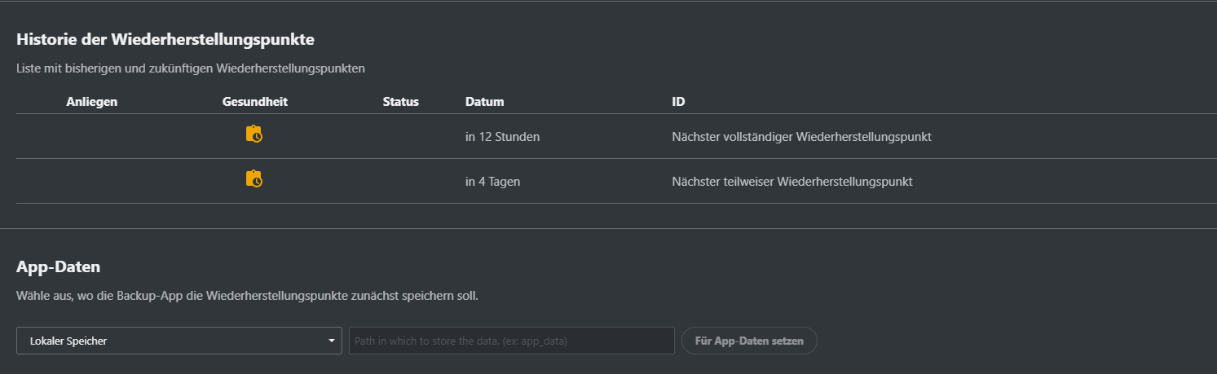The height and width of the screenshot is (374, 1217).
Task: Click the Anliegen column header
Action: click(92, 102)
